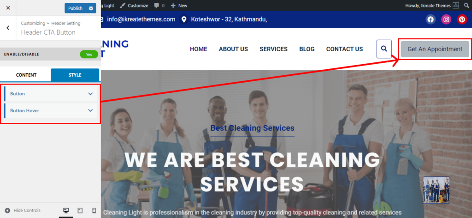Click the Get An Appointment button

point(435,49)
